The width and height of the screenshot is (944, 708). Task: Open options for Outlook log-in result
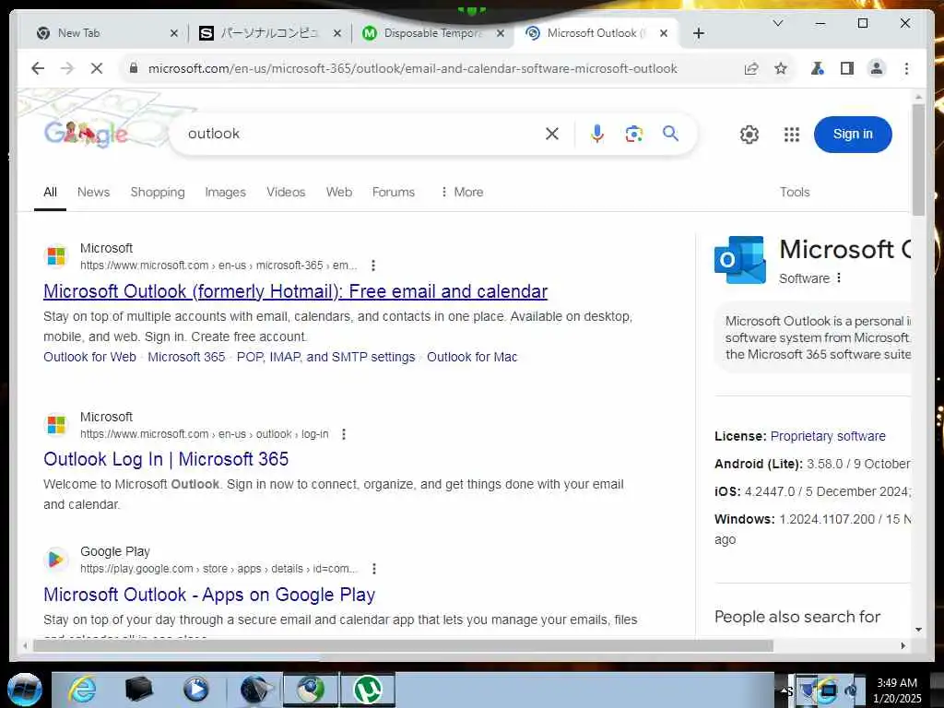(344, 434)
